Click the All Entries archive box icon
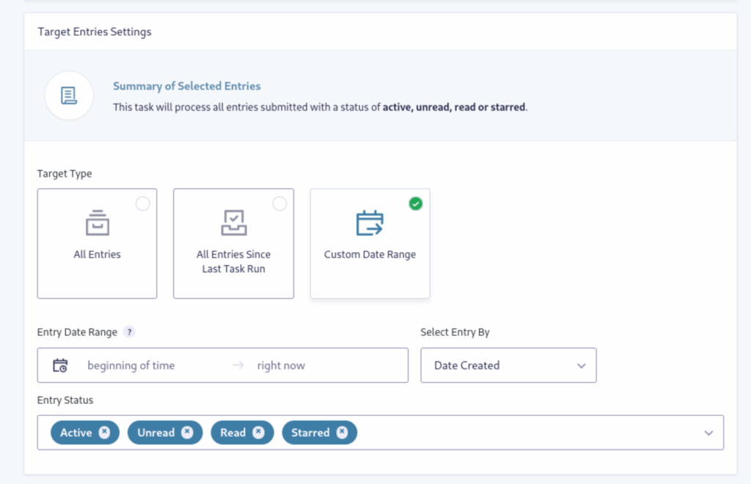Image resolution: width=751 pixels, height=484 pixels. (x=97, y=223)
